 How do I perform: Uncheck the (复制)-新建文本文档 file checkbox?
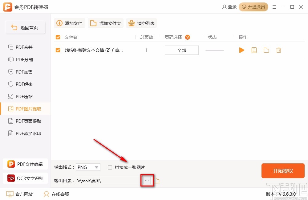pyautogui.click(x=58, y=50)
